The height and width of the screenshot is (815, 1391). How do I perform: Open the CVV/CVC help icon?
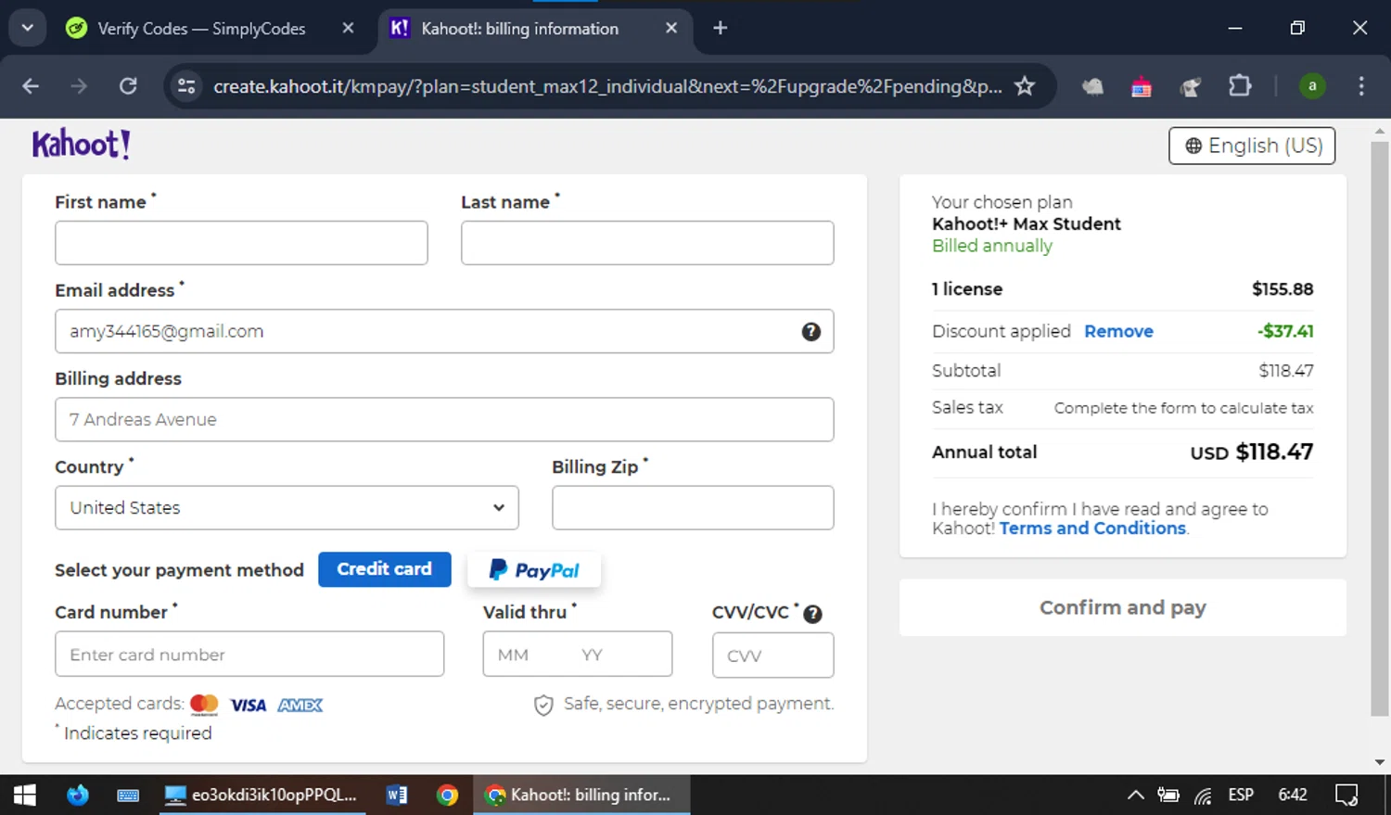812,614
